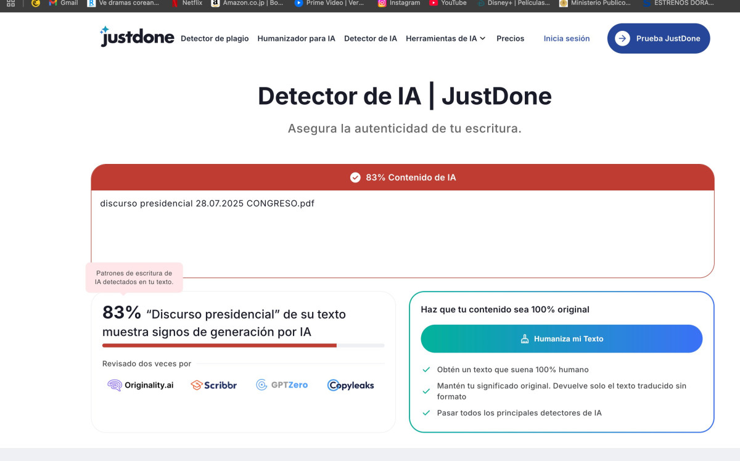The width and height of the screenshot is (740, 461).
Task: Open the ESTRENOS DORA bookmark
Action: (x=678, y=3)
